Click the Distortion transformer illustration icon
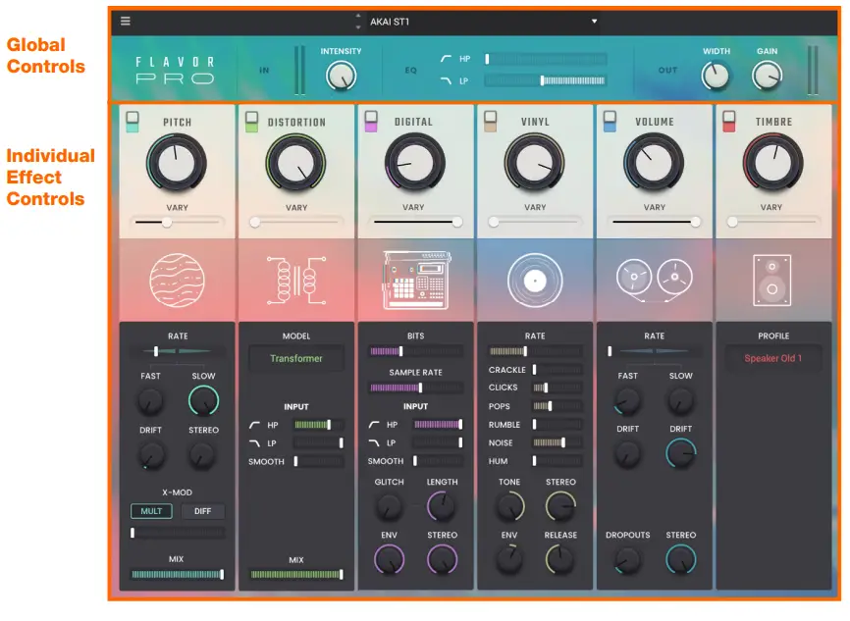This screenshot has width=850, height=621. point(296,281)
